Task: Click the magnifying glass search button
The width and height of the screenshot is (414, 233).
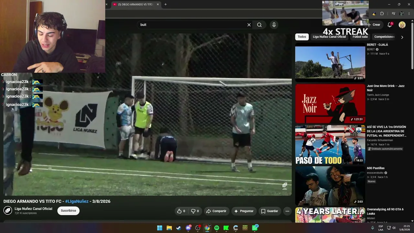Action: (259, 25)
